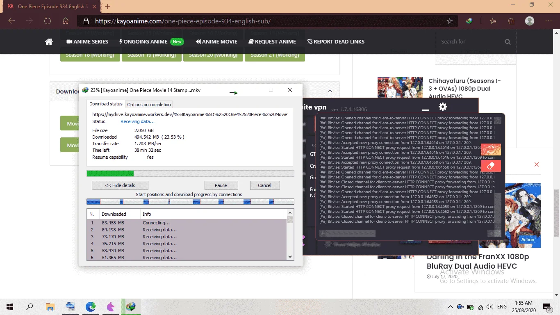This screenshot has width=560, height=315.
Task: Open the ANIME SERIES menu
Action: click(87, 41)
